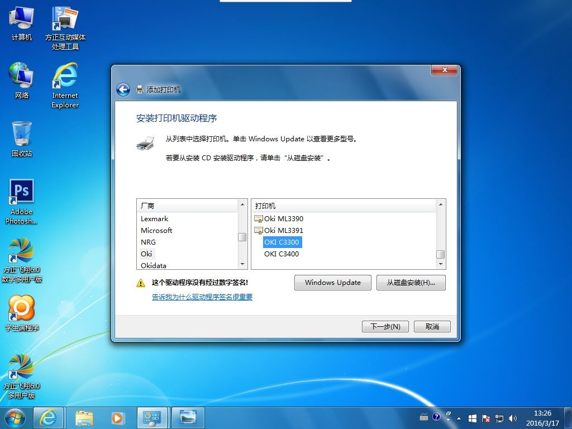Click the manufacturer list scrollbar thumb

click(x=242, y=237)
